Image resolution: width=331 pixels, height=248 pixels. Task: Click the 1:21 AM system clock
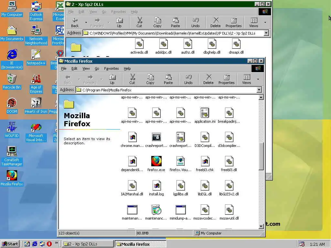click(317, 244)
